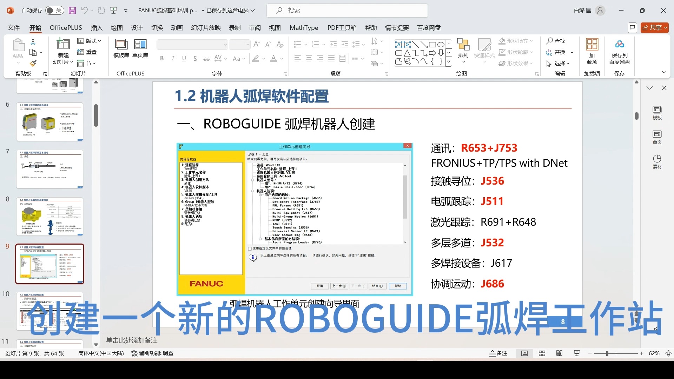Click the Save icon in title bar
The width and height of the screenshot is (674, 379).
point(72,11)
